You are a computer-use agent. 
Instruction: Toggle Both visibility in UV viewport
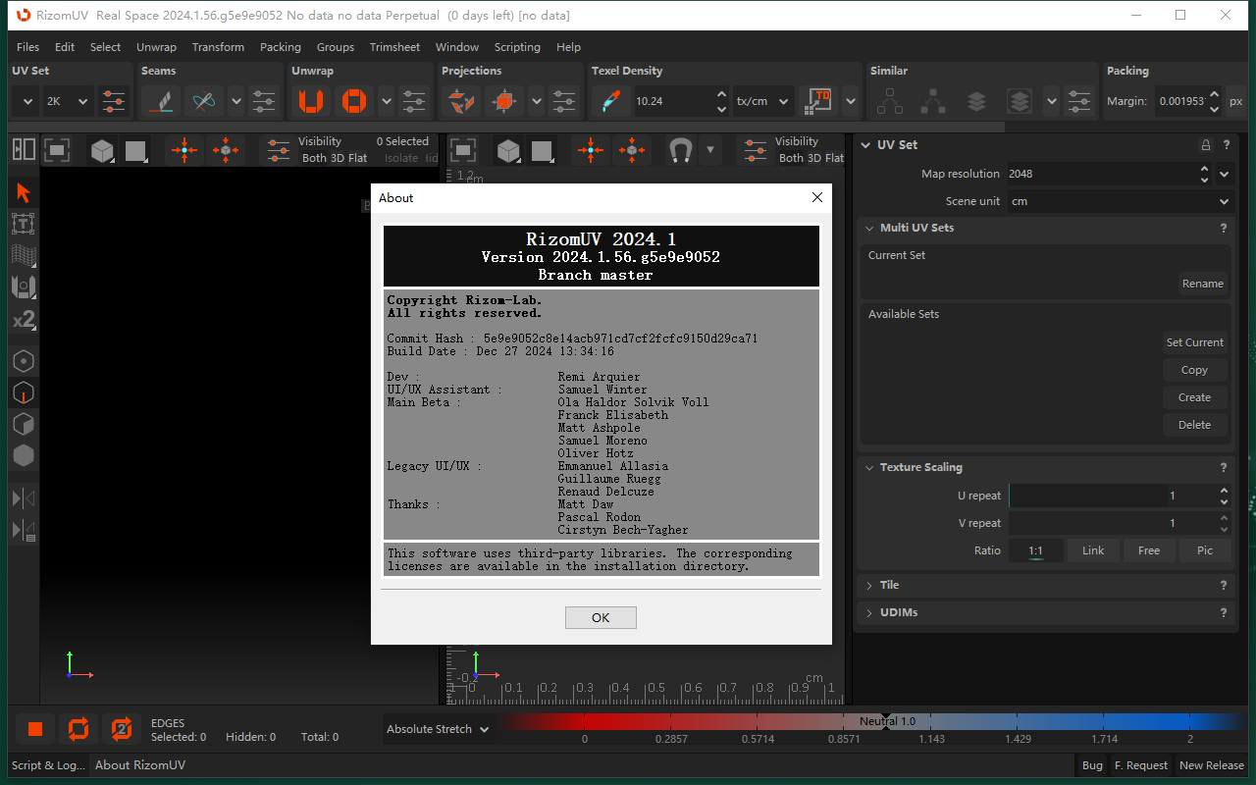791,158
